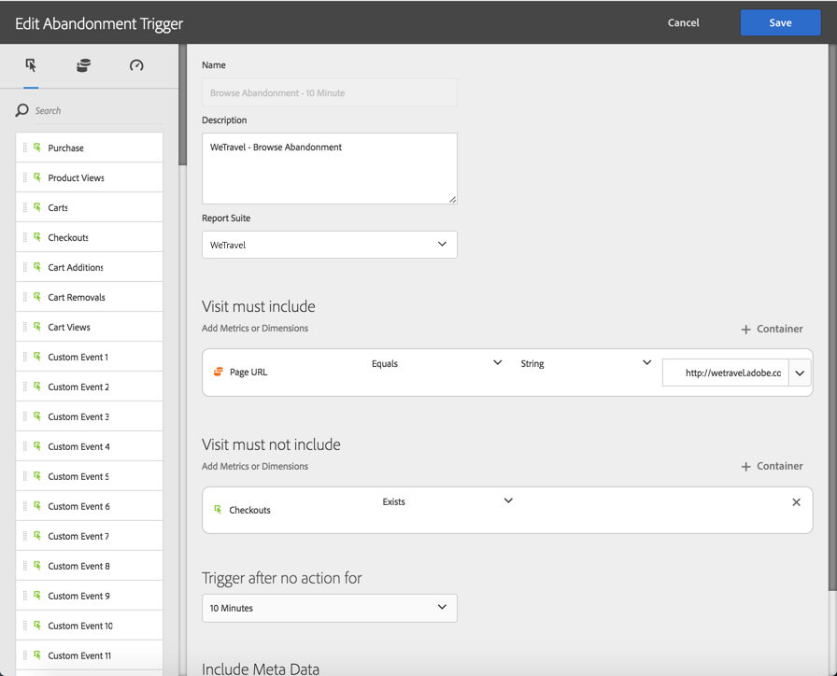Click the search magnifier icon
The width and height of the screenshot is (837, 676).
coord(21,110)
